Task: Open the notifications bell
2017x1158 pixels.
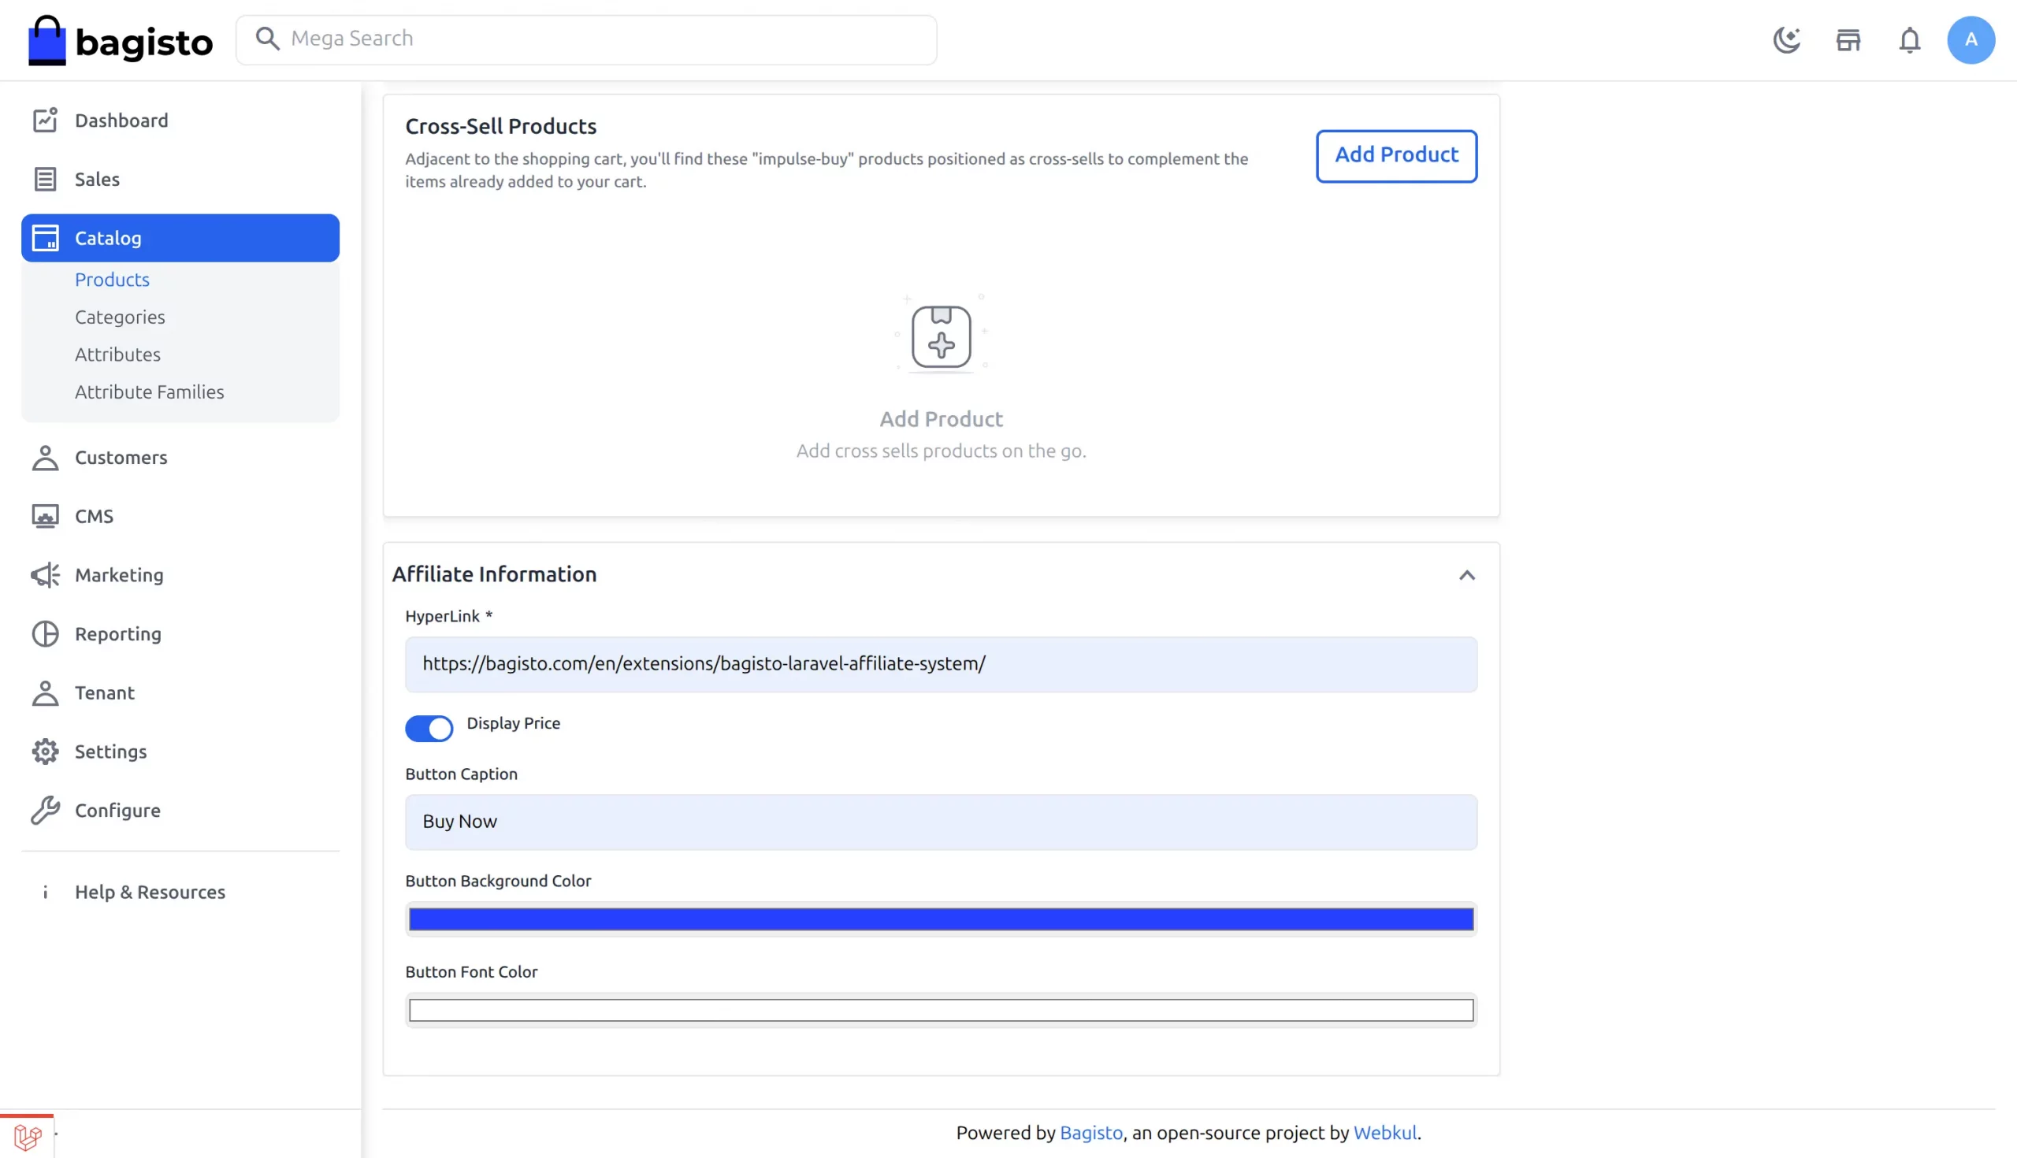Action: pyautogui.click(x=1910, y=39)
